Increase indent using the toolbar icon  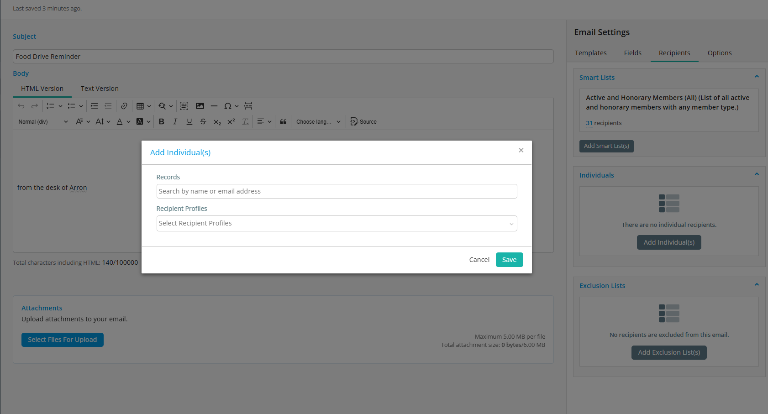pos(94,106)
